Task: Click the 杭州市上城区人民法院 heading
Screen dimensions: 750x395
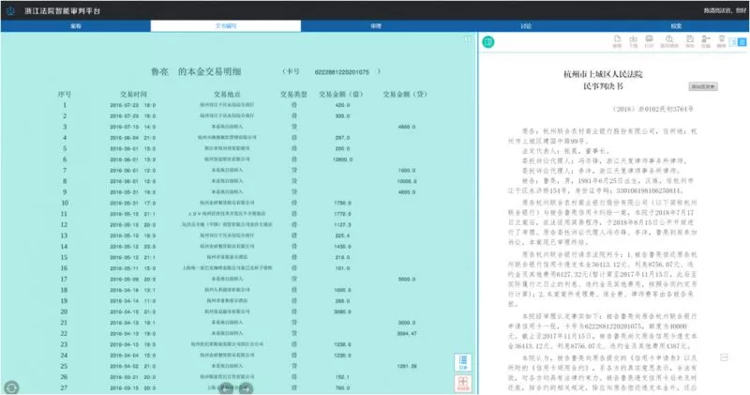Action: click(x=603, y=74)
